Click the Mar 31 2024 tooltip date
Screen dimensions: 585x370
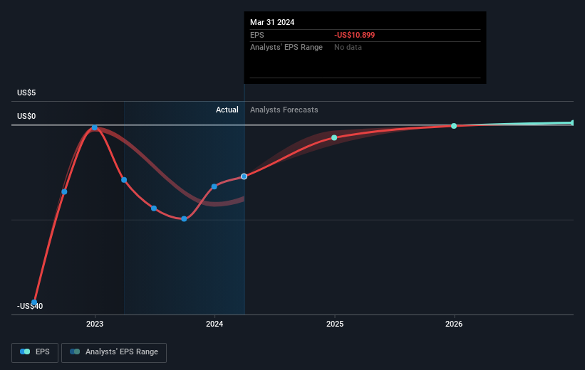(272, 22)
